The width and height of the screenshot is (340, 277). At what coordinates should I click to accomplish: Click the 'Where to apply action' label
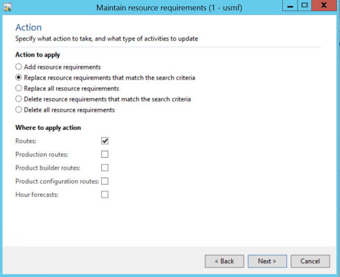pyautogui.click(x=48, y=127)
